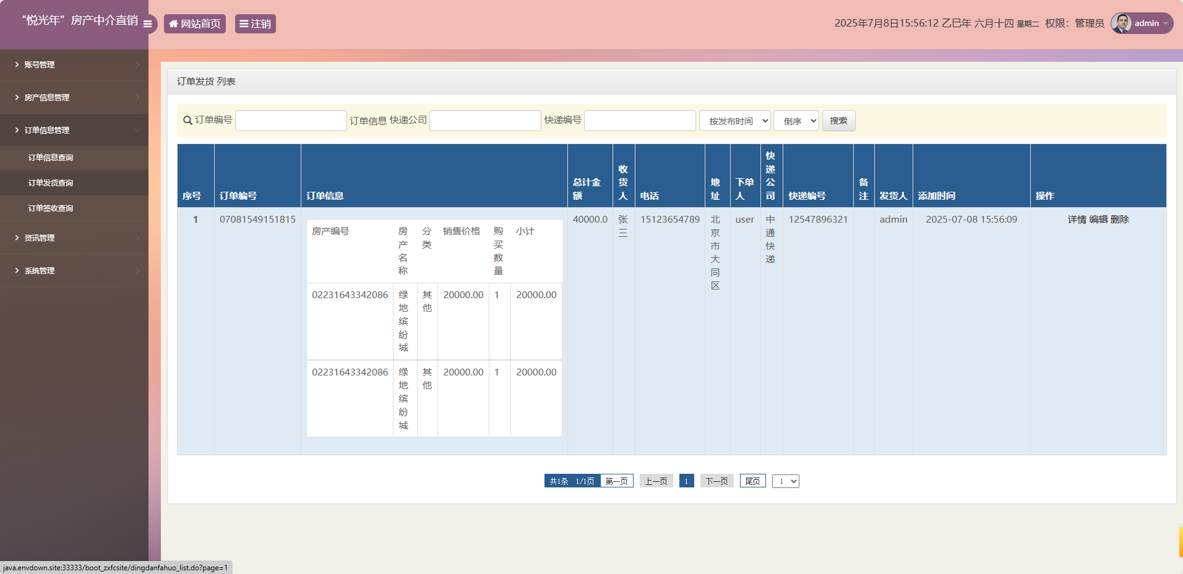Jump to last page via 尾页 button
The width and height of the screenshot is (1183, 574).
pos(752,481)
